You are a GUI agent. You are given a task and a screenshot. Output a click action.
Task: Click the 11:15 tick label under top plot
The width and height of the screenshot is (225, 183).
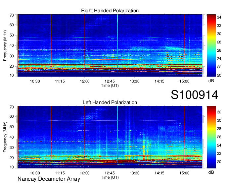(60, 81)
